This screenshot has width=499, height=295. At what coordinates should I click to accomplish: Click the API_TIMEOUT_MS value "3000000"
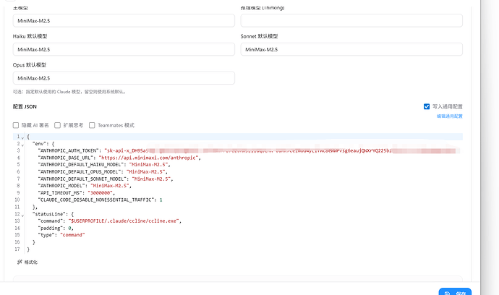[x=101, y=193]
